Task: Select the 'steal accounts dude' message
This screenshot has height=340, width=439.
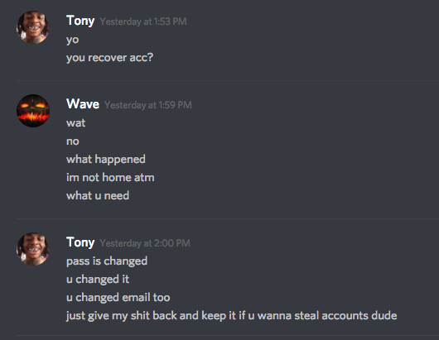Action: [x=232, y=316]
